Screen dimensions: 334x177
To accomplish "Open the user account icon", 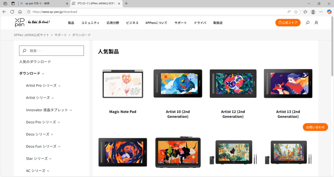I will [316, 22].
